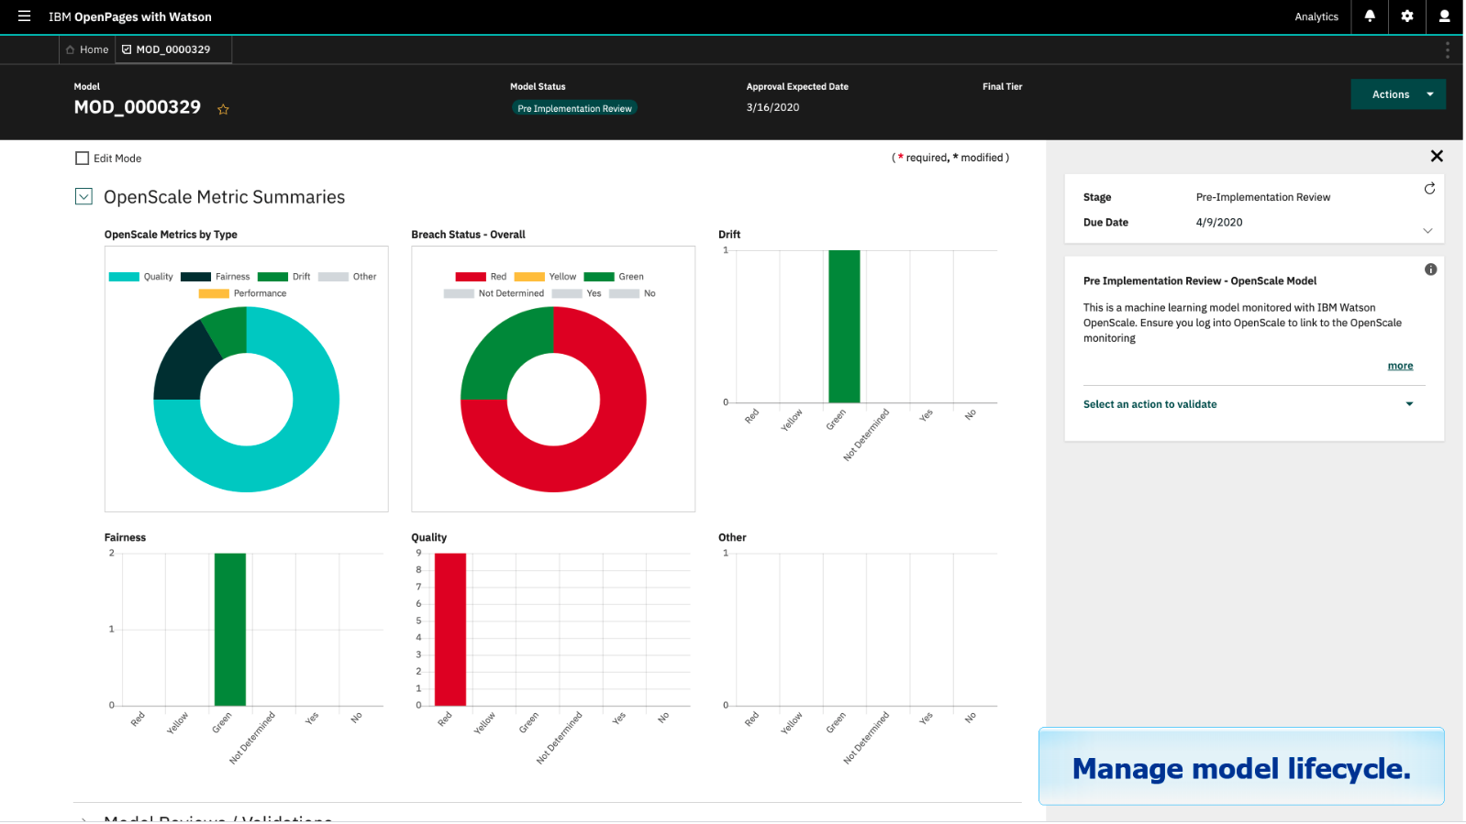Click the green bar in Fairness chart
Screen dimensions: 1466x824
[x=230, y=629]
